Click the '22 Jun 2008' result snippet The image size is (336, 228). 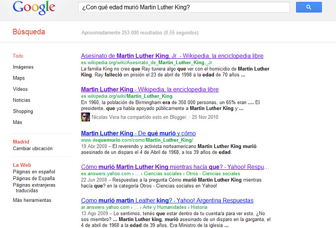[x=171, y=183]
